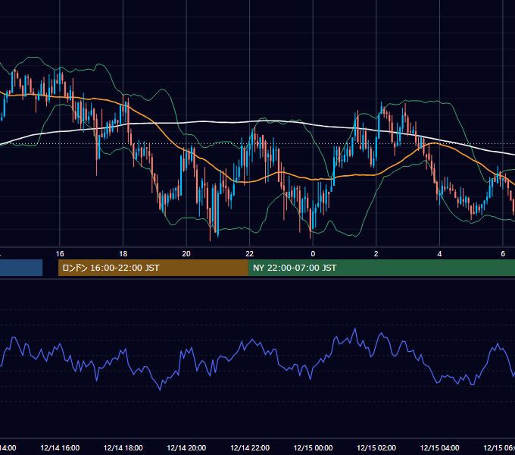
Task: Select the 4 hour axis label
Action: 439,254
